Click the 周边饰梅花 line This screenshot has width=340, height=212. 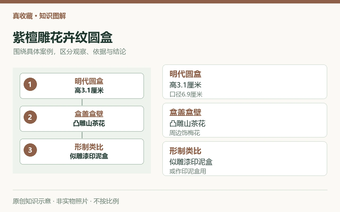point(185,133)
